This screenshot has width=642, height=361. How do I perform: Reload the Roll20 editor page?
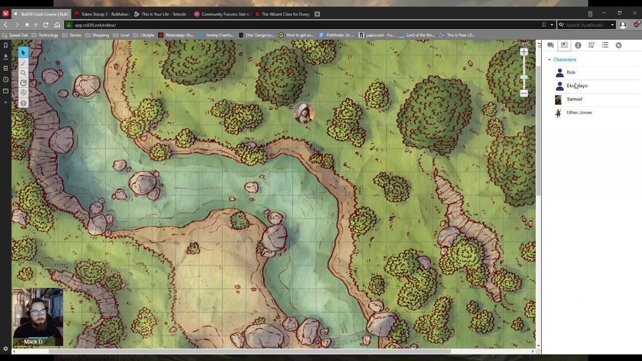point(46,25)
